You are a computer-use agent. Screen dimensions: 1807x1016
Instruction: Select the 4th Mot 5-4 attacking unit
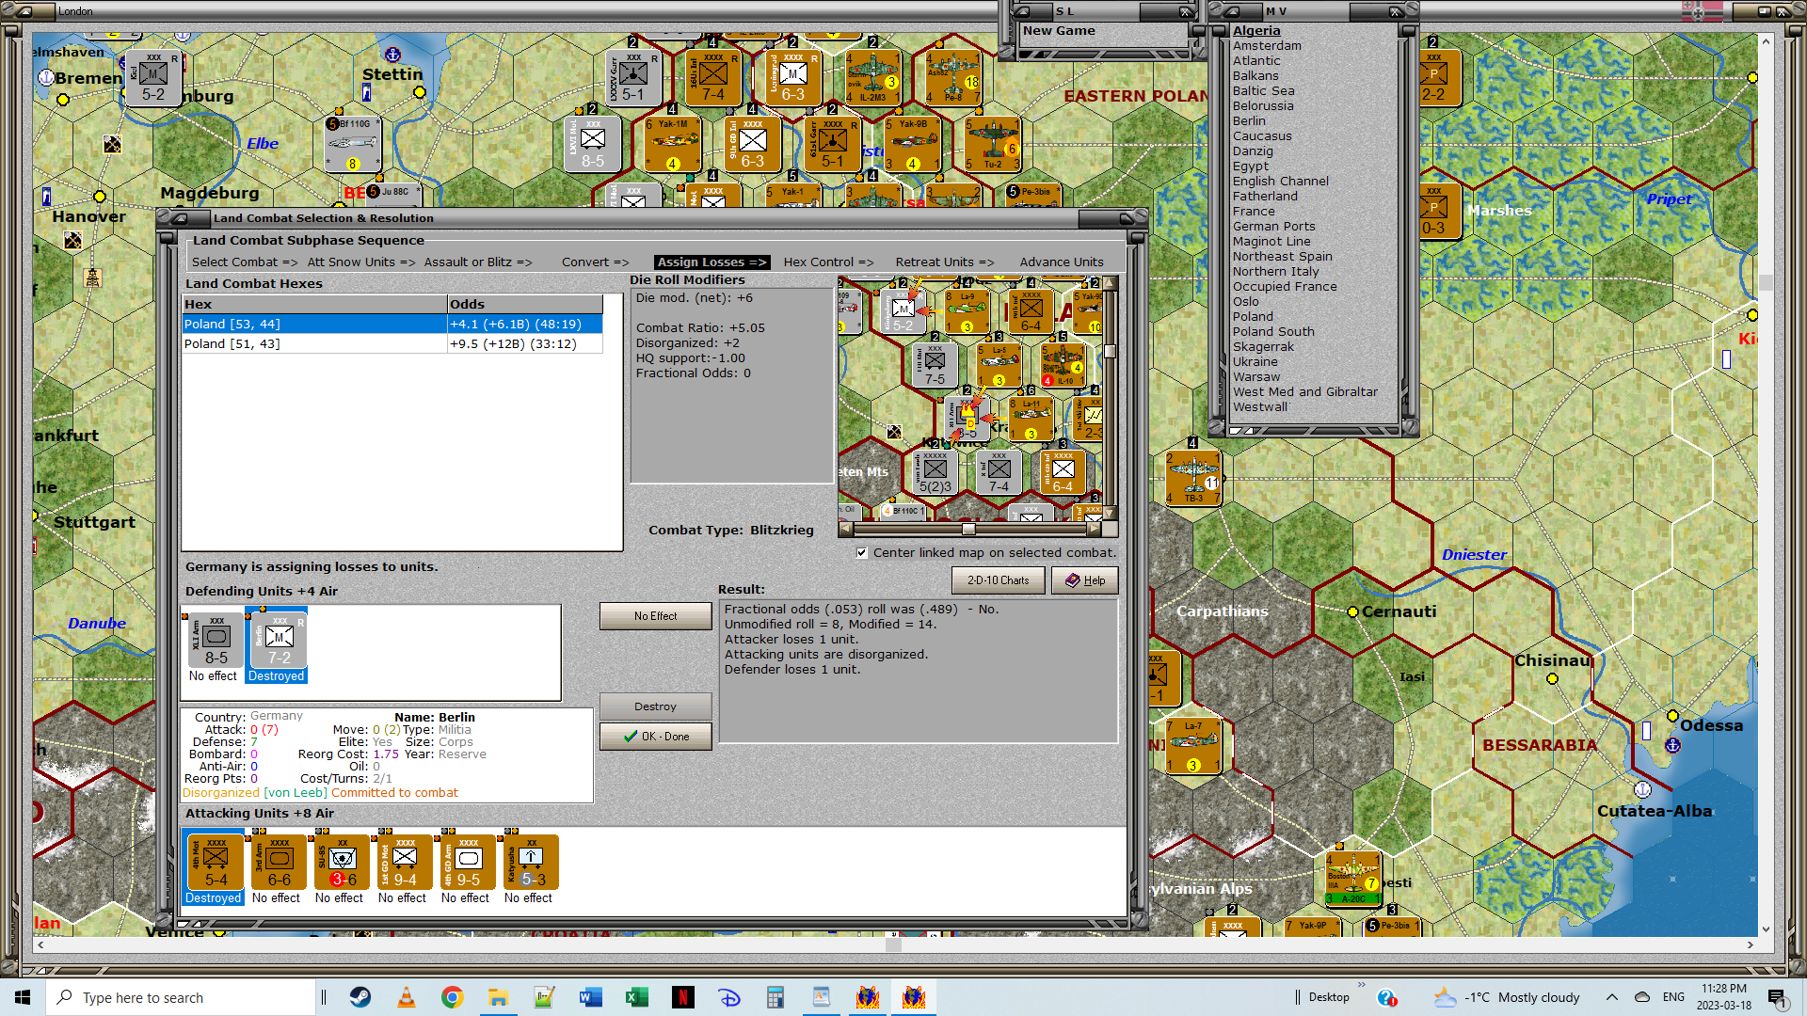(215, 863)
